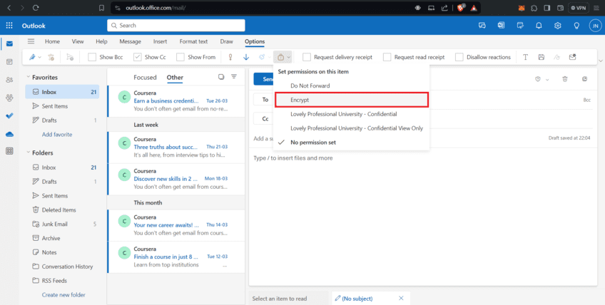The image size is (605, 305).
Task: Open Outlook settings gear
Action: (x=557, y=26)
